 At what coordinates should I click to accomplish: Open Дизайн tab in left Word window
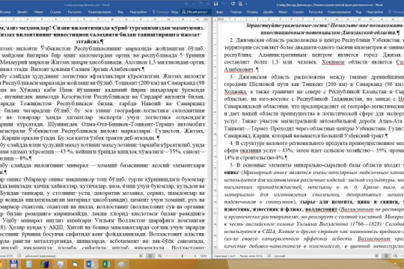(x=22, y=12)
